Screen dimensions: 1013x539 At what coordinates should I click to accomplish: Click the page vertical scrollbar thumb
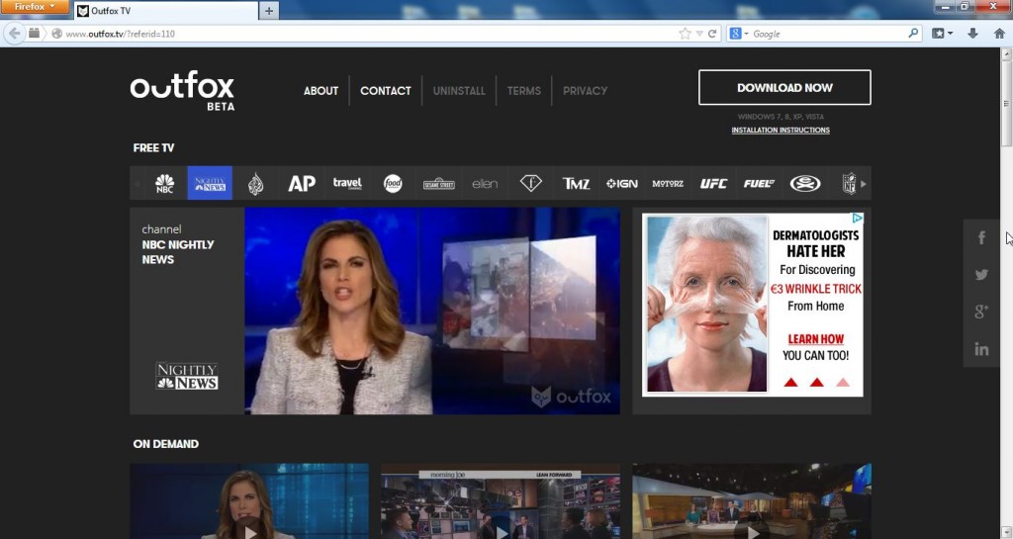pos(1006,103)
